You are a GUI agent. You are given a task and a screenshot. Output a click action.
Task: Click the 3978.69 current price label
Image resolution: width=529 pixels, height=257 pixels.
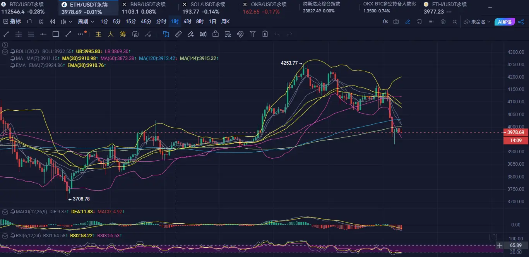point(516,132)
